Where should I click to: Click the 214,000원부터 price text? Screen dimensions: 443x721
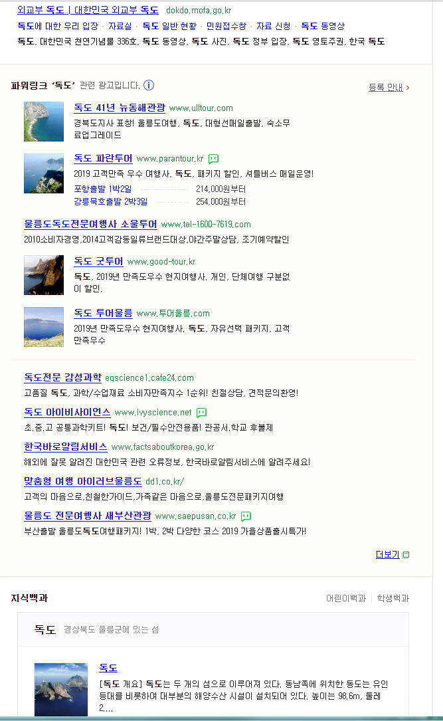click(x=221, y=189)
